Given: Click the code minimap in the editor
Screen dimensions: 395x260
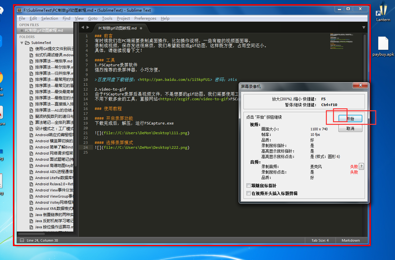Looking at the screenshot, I should pos(342,40).
